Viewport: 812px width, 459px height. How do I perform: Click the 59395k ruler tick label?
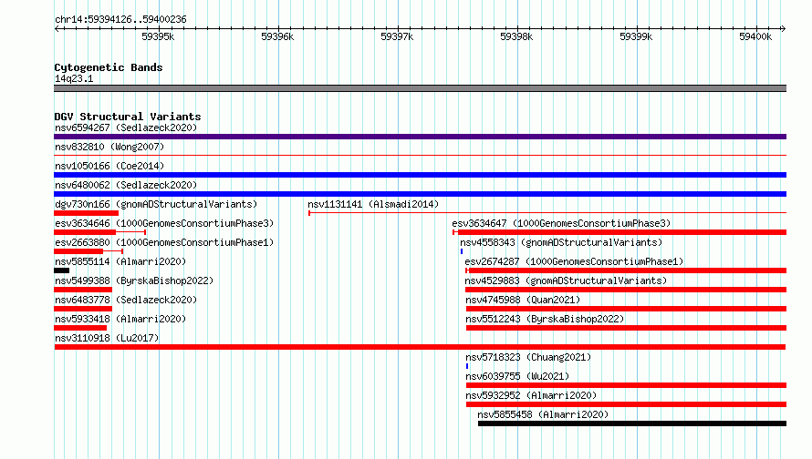point(158,36)
